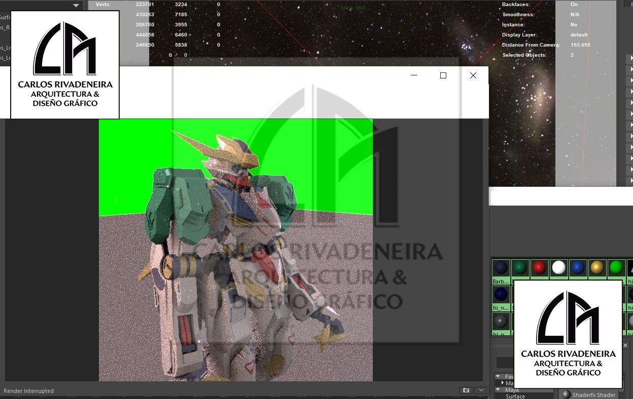Collapse the Maya tree category
The height and width of the screenshot is (399, 633).
click(498, 390)
